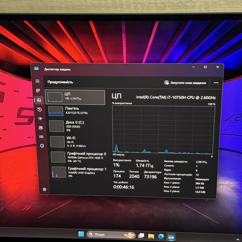Image resolution: width=242 pixels, height=242 pixels.
Task: Select Графічний процесор 1 Intel UHD item
Action: pyautogui.click(x=79, y=172)
